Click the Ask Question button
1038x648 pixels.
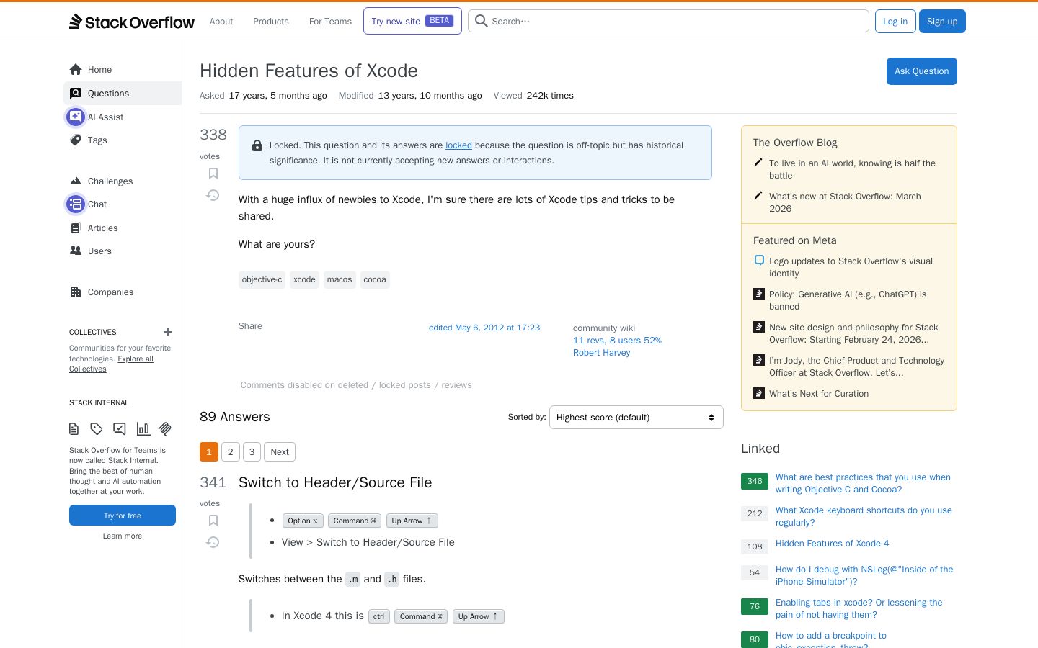921,71
